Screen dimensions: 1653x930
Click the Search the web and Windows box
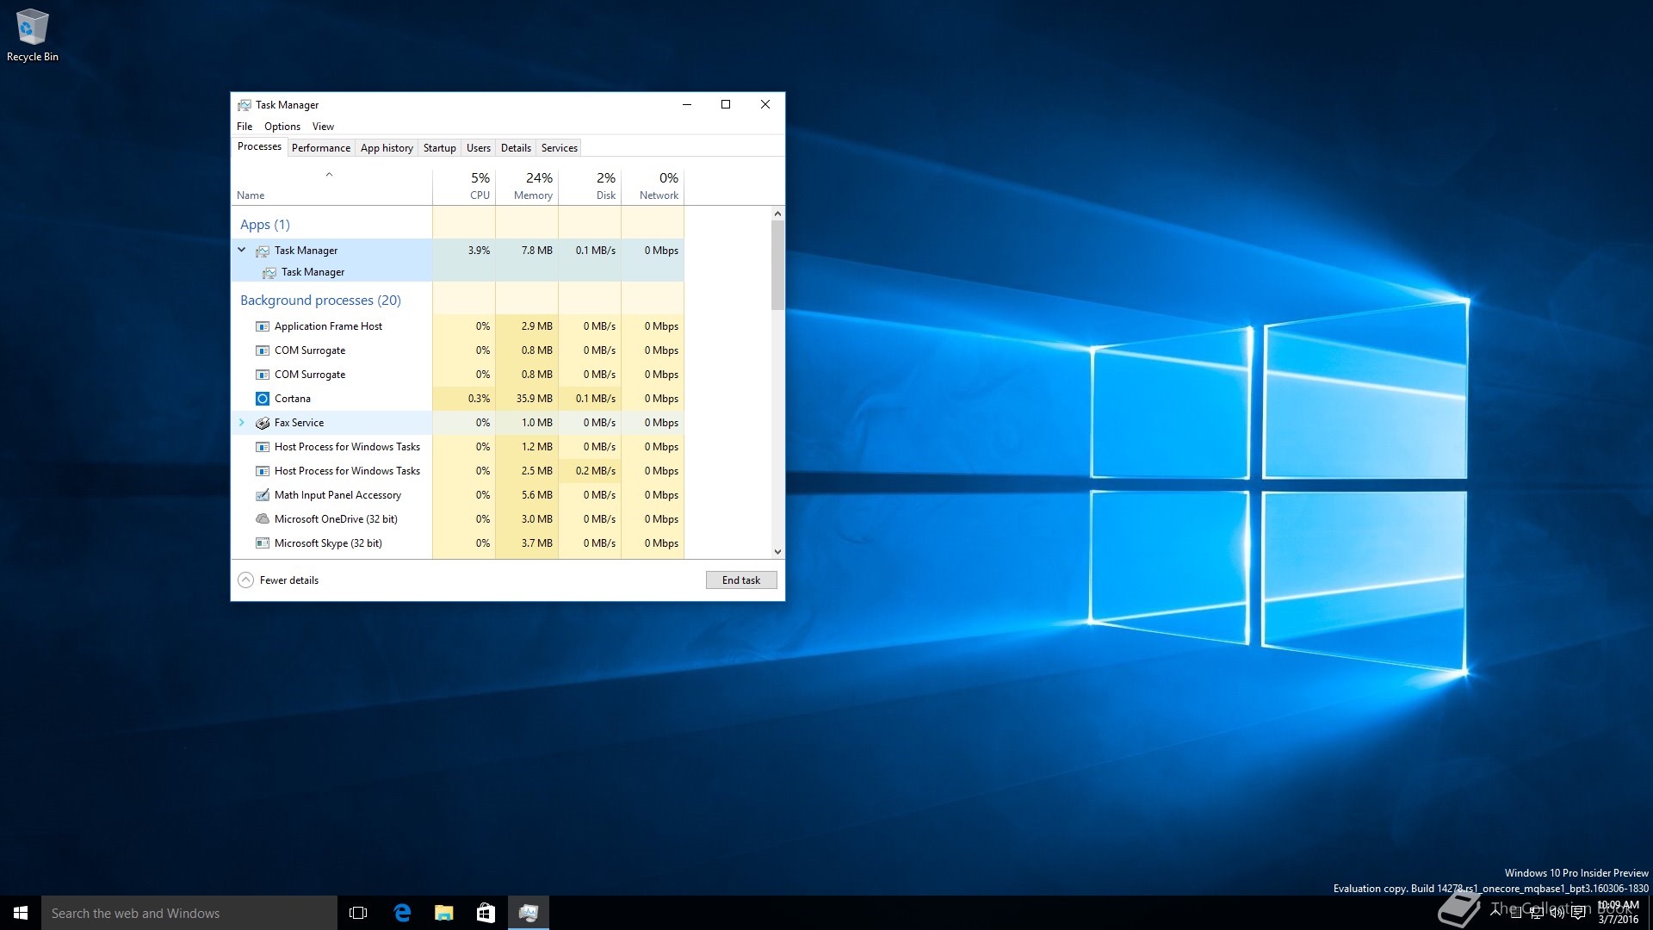(x=189, y=913)
